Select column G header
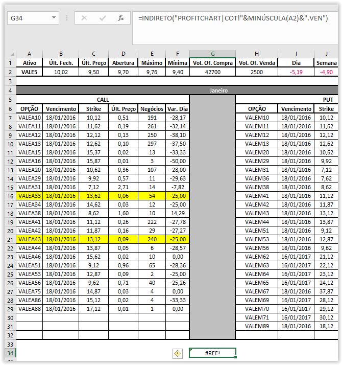The height and width of the screenshot is (365, 342). (212, 54)
